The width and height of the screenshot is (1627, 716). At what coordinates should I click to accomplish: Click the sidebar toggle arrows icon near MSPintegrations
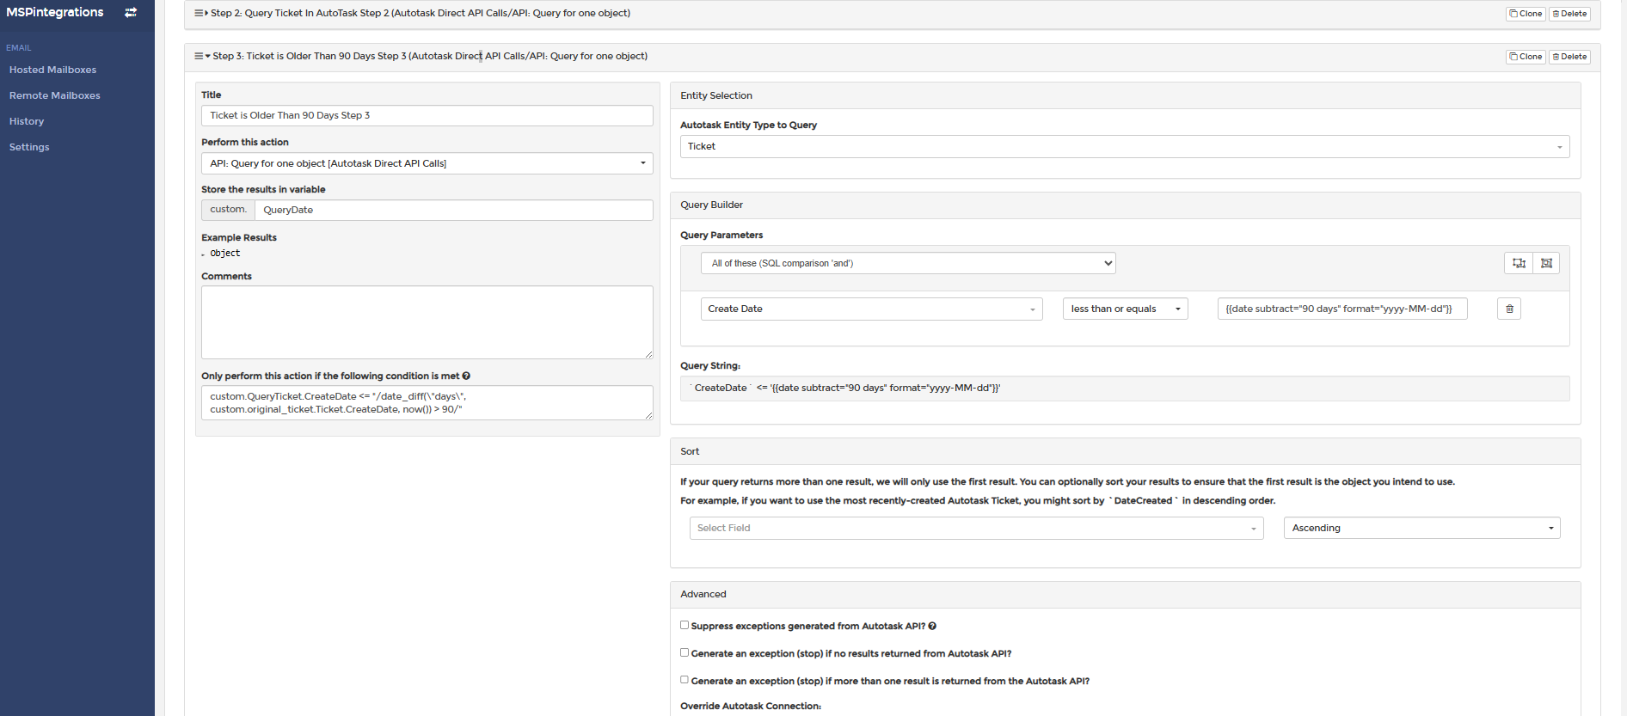click(131, 12)
